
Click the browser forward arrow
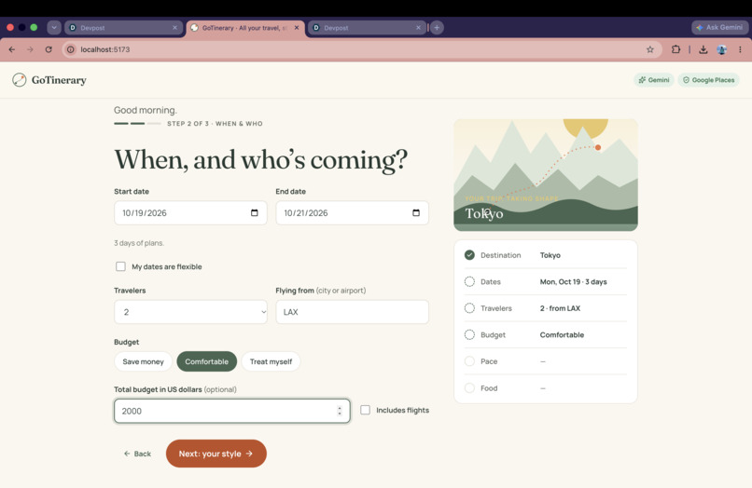(x=30, y=49)
